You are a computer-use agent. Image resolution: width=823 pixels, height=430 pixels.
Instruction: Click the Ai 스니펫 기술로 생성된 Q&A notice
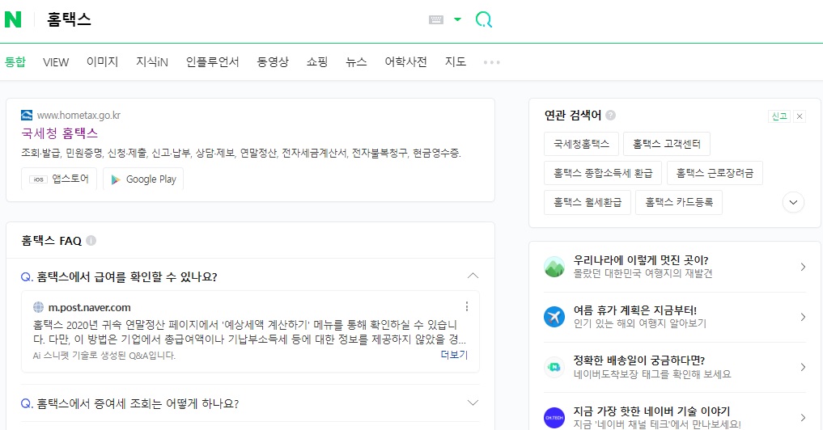[x=104, y=356]
